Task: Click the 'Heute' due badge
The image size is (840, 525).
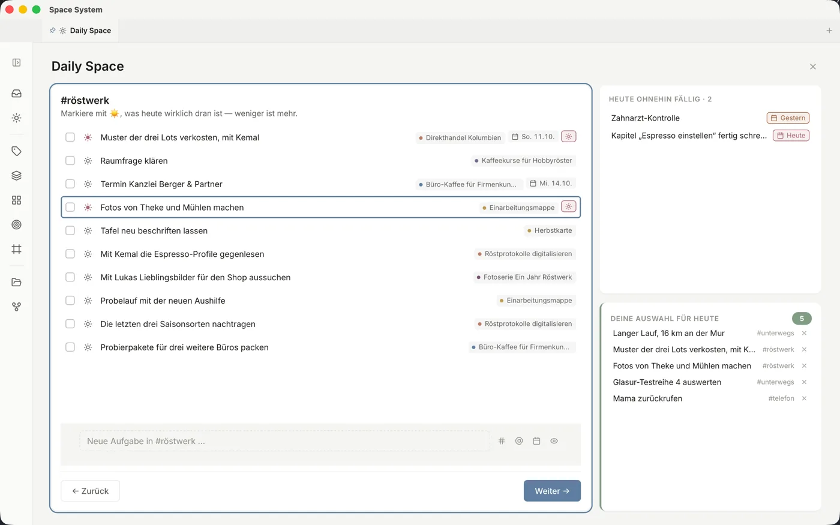Action: 791,136
